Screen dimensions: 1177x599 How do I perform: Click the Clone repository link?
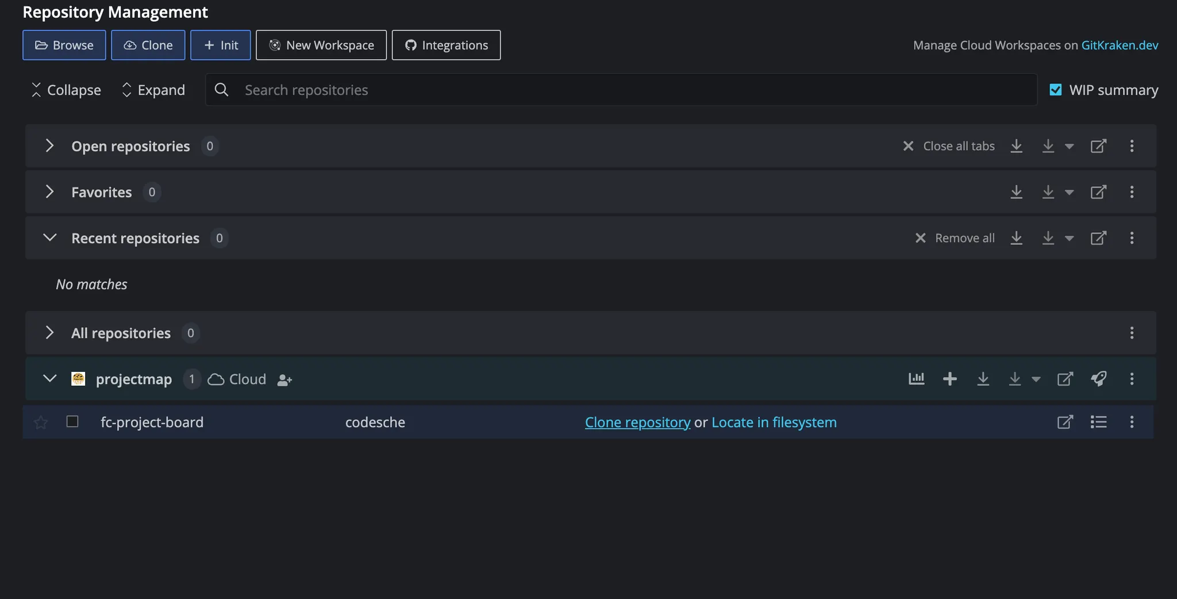click(637, 422)
